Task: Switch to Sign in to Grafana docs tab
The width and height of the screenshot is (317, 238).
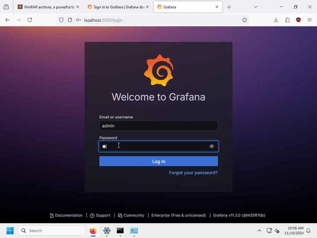Action: [x=116, y=7]
